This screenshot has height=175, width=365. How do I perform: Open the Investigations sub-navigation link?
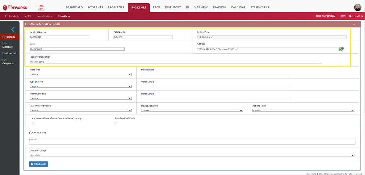pyautogui.click(x=45, y=16)
